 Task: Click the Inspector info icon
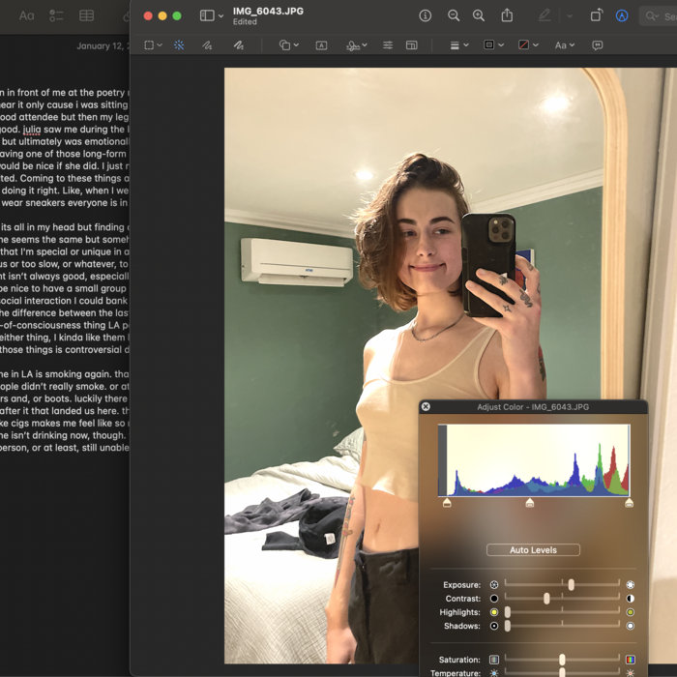(425, 15)
